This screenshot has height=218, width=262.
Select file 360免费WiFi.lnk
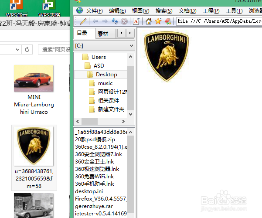(95, 177)
